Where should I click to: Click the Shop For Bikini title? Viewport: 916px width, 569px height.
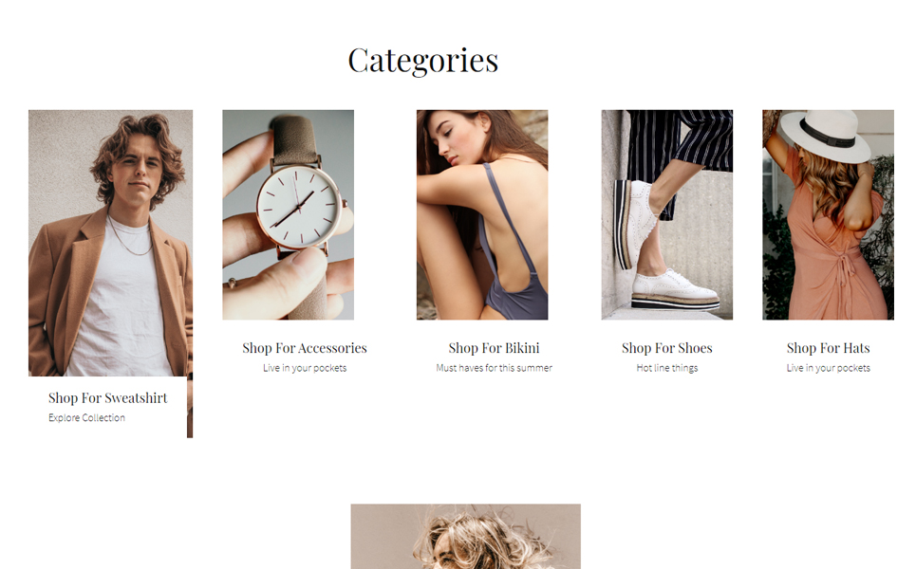[494, 348]
